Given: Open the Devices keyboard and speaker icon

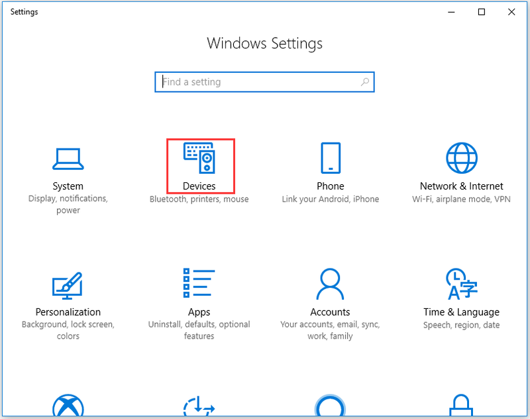Looking at the screenshot, I should click(x=199, y=158).
